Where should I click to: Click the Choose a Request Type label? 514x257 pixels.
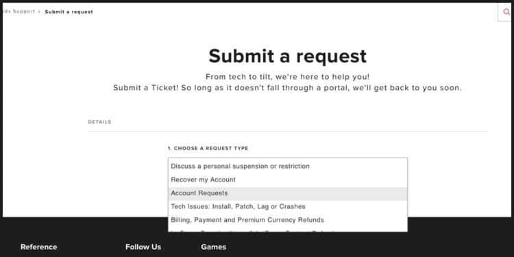point(208,149)
